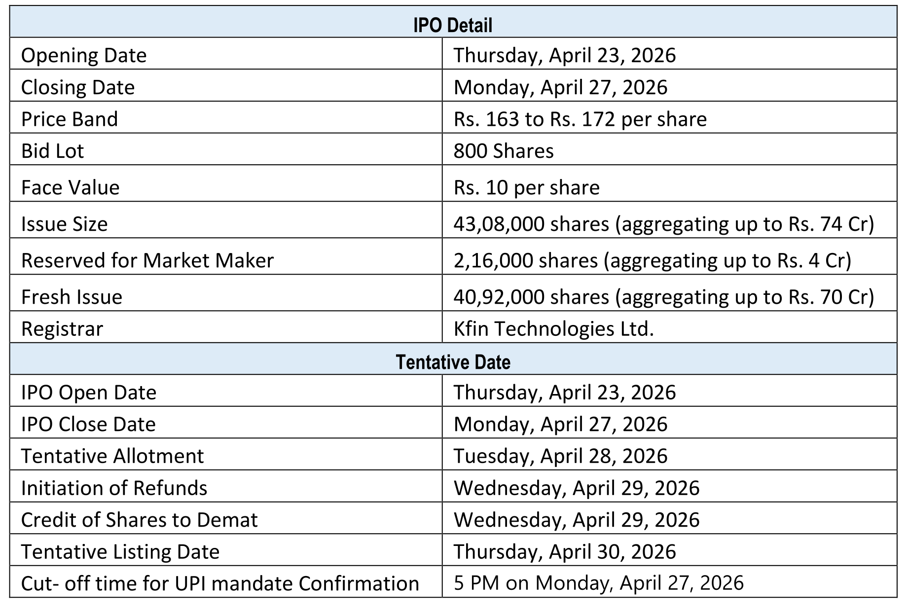This screenshot has width=908, height=613.
Task: Select the Issue Size 43,08,000 shares cell
Action: click(663, 224)
